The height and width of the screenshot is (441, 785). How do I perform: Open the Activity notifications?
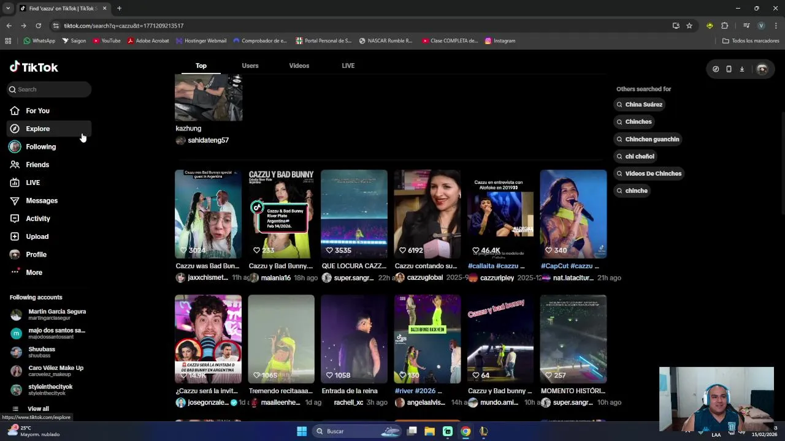(x=38, y=219)
